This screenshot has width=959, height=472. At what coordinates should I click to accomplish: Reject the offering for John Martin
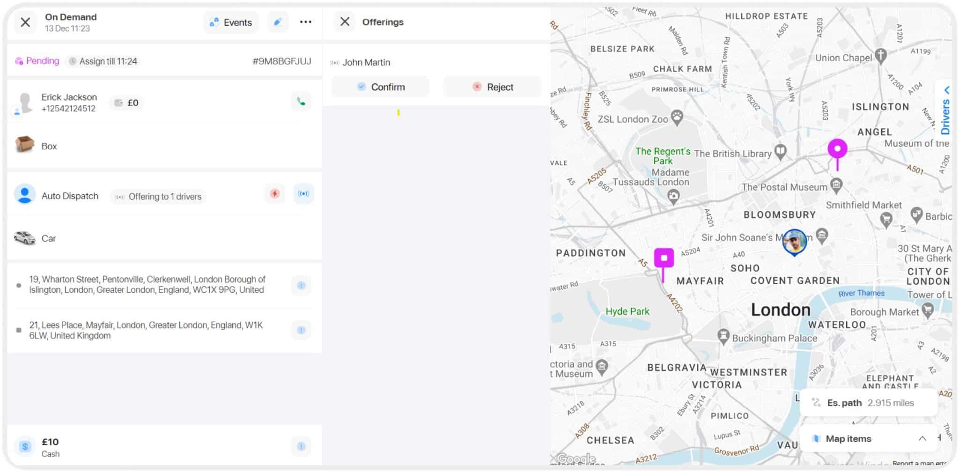(x=492, y=87)
